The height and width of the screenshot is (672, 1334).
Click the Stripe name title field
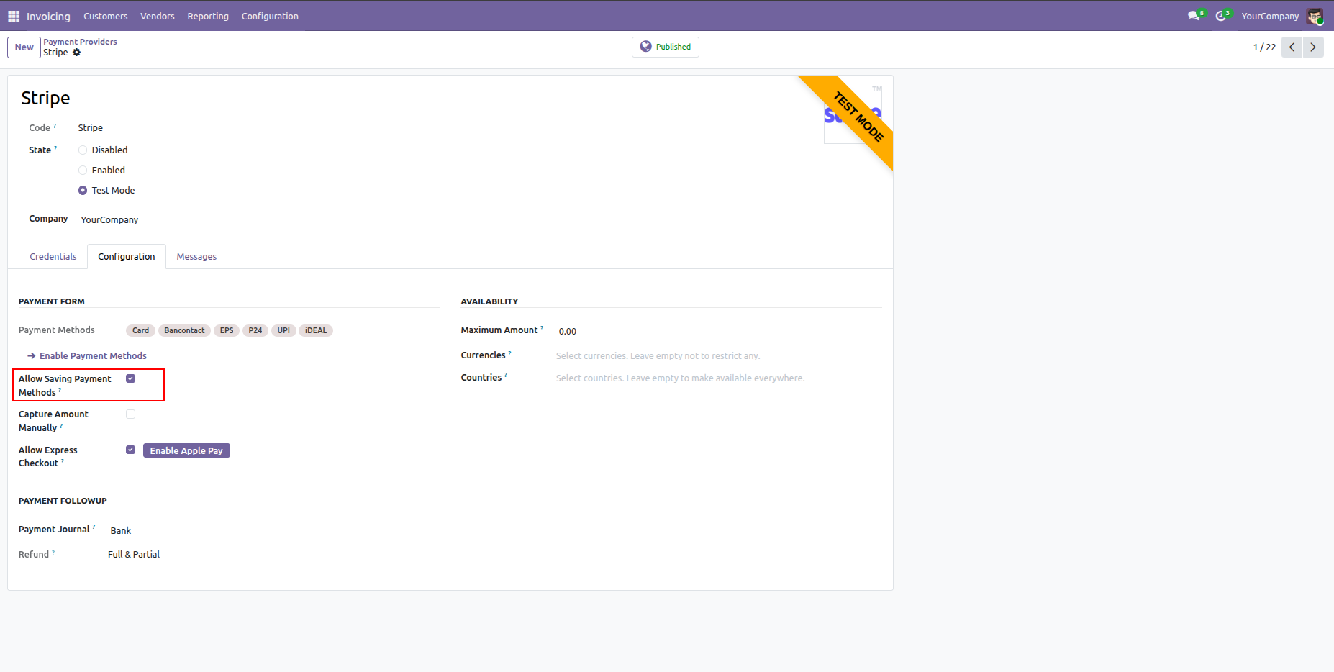click(x=45, y=98)
